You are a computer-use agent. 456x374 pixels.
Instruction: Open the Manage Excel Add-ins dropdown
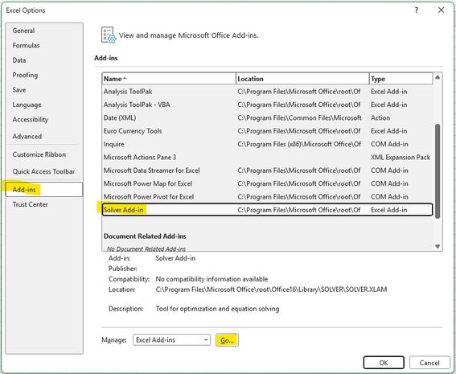point(171,340)
